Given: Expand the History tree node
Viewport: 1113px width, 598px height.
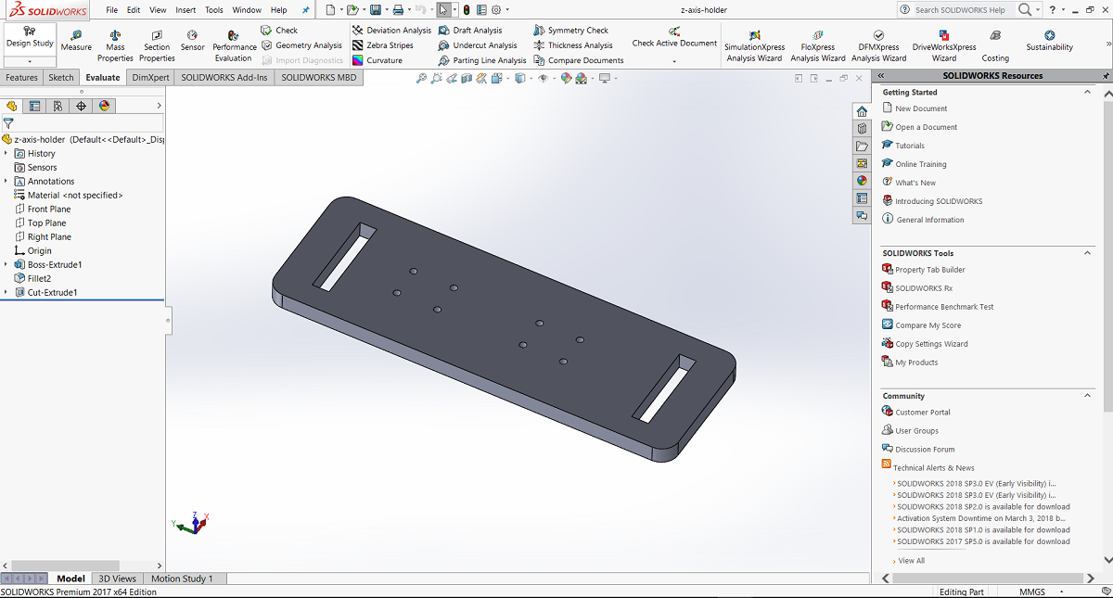Looking at the screenshot, I should [6, 154].
